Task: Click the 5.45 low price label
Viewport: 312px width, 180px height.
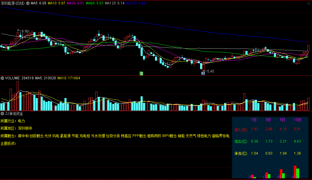Action: (x=211, y=71)
